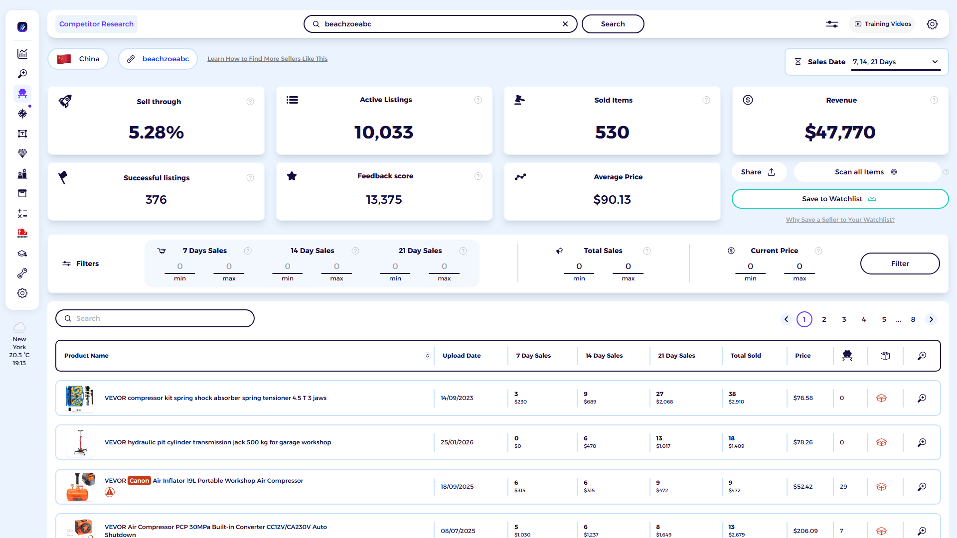Go to next results page arrow
Screen dimensions: 957x538
931,319
